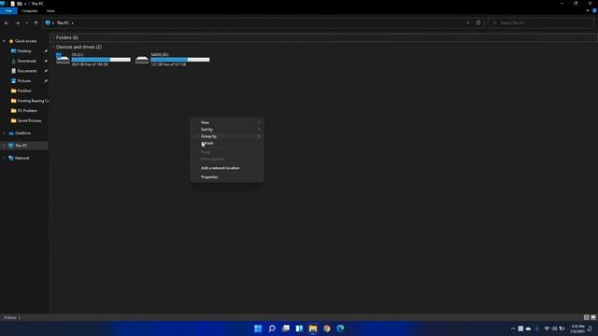Choose Add a network location

click(227, 168)
